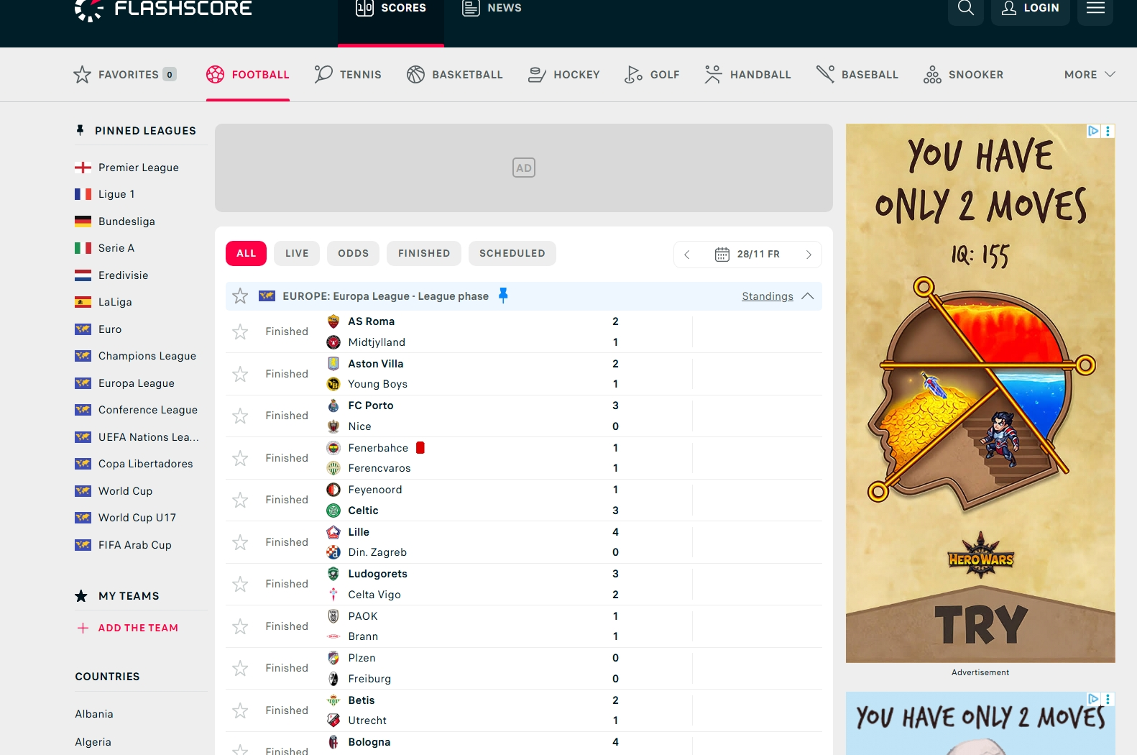Toggle favorite star for Europa League competition
Screen dimensions: 1137x755
click(x=240, y=296)
